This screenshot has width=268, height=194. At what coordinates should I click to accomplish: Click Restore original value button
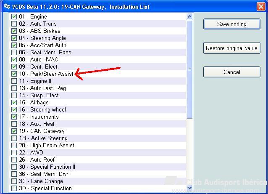(232, 48)
